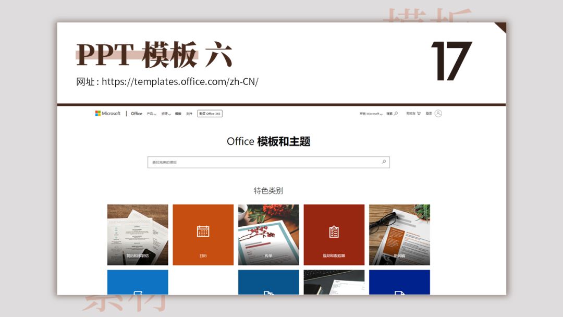Click the Microsoft logo icon
This screenshot has width=563, height=317.
tap(97, 114)
